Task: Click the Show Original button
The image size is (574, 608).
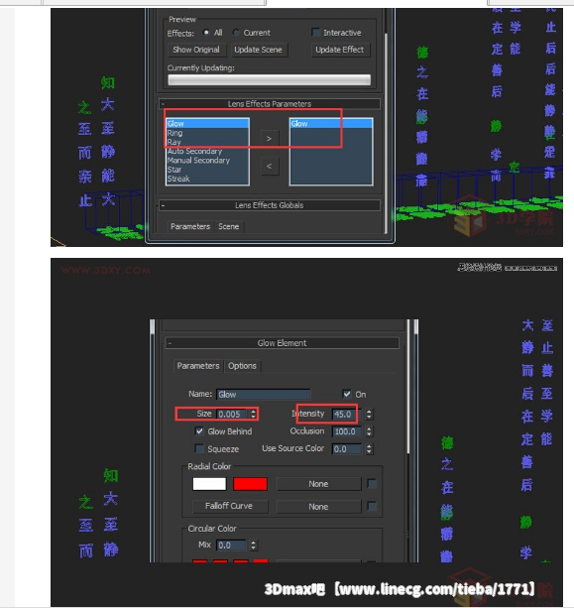Action: (196, 50)
